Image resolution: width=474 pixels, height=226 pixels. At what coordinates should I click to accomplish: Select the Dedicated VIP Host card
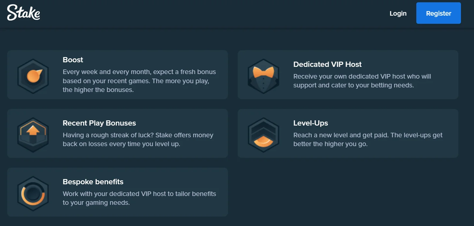click(x=348, y=75)
